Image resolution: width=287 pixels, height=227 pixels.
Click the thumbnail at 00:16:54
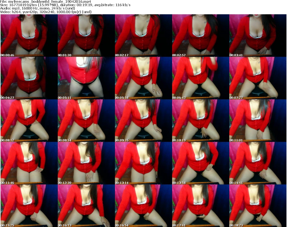click(x=143, y=206)
